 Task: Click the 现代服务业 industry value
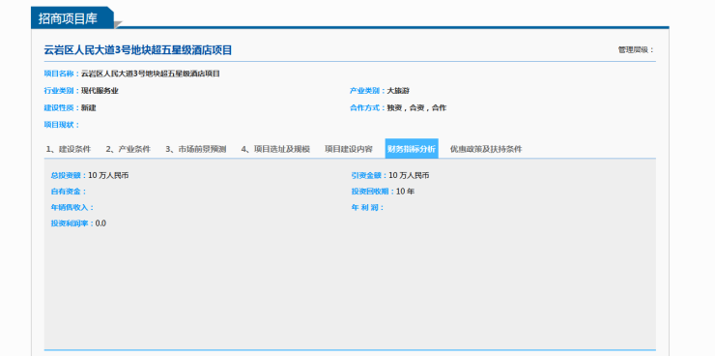100,91
